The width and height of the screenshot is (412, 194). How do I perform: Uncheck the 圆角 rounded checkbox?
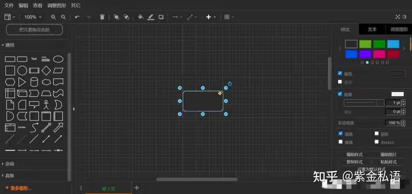(x=341, y=134)
